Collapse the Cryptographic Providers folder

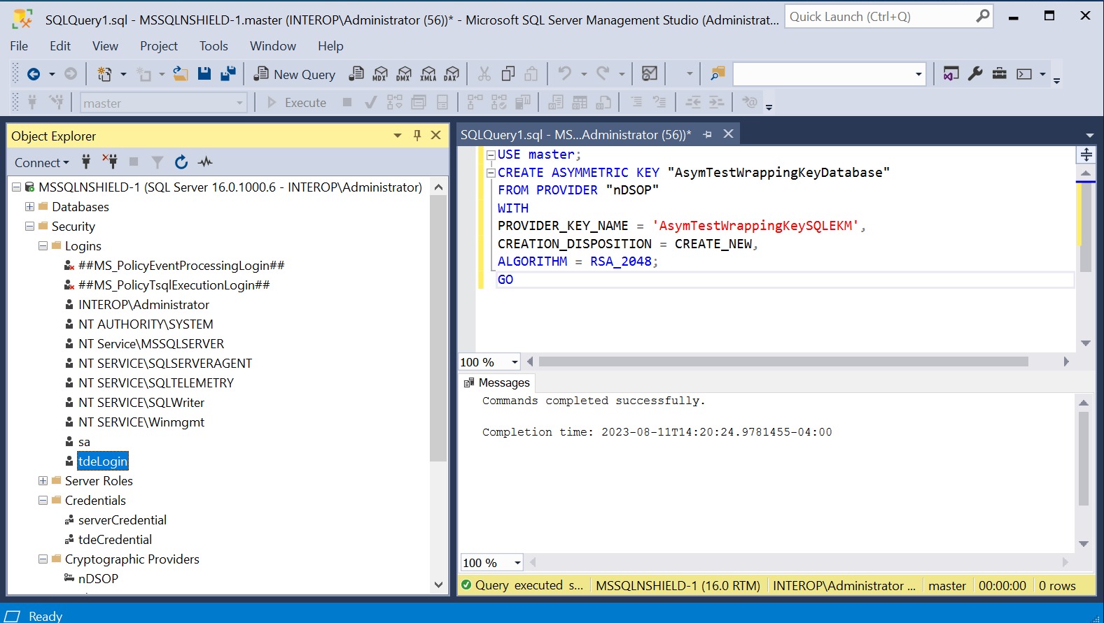tap(43, 559)
